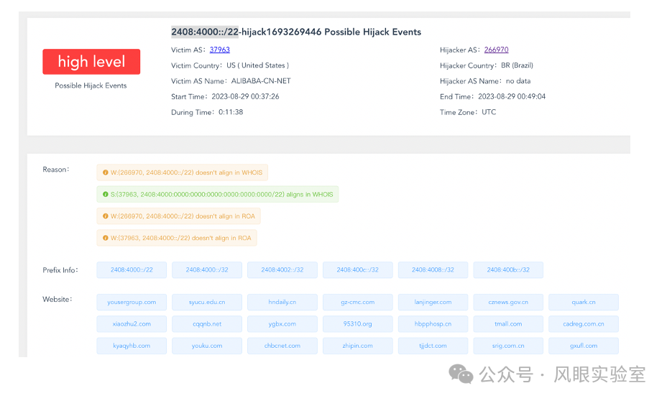
Task: Open the yousergroup.com website tag
Action: (132, 303)
